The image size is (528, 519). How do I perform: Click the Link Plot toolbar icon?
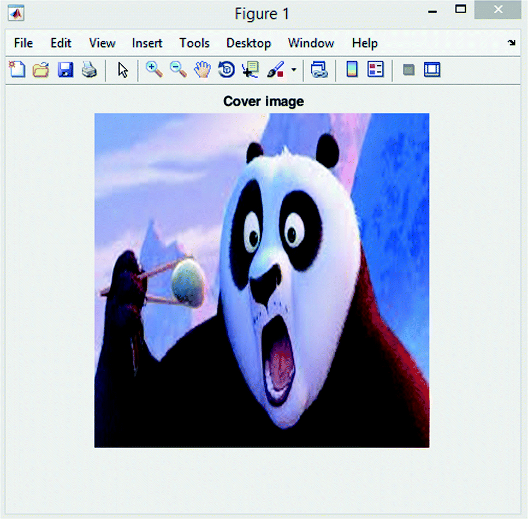pos(319,70)
